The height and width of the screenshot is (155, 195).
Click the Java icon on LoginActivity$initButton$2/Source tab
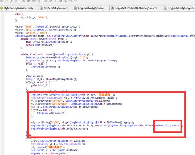[112, 8]
